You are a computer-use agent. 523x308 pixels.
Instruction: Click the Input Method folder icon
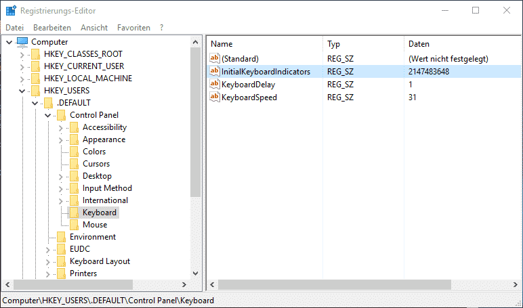(x=75, y=188)
